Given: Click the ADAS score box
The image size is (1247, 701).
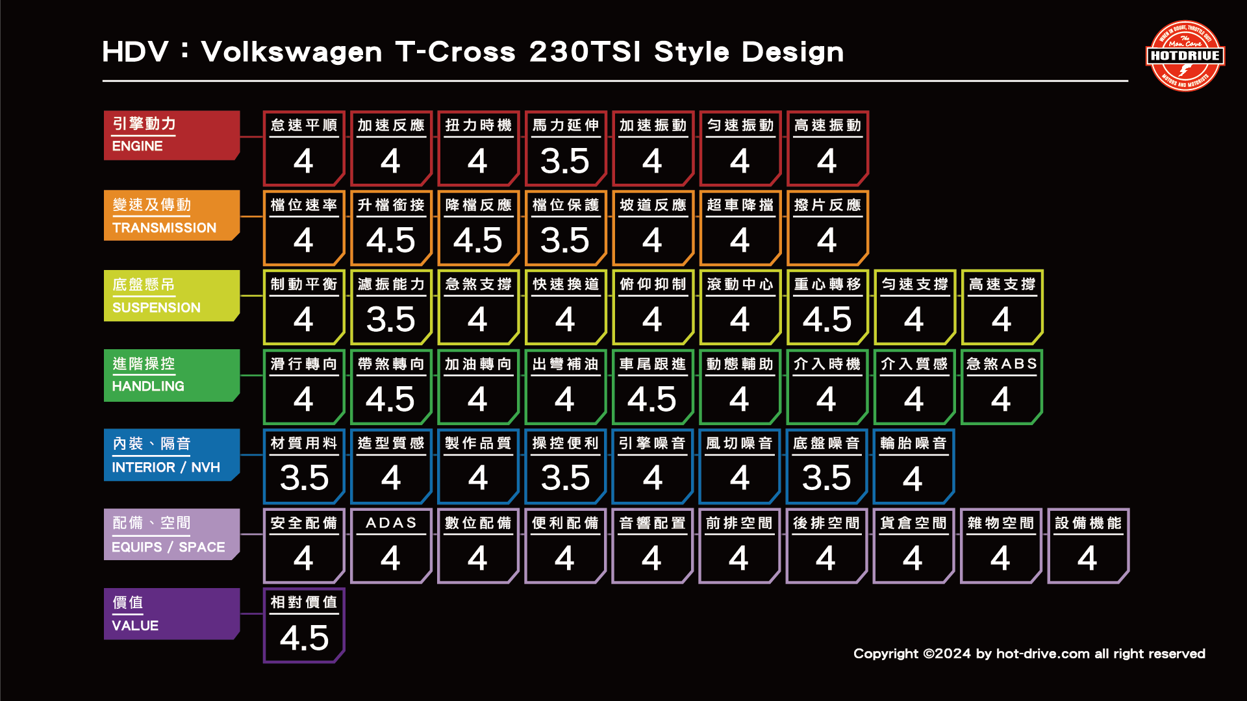Looking at the screenshot, I should 390,546.
